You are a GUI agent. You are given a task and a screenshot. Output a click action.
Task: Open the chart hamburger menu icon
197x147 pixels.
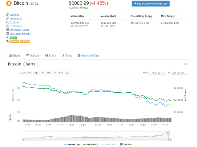pyautogui.click(x=186, y=64)
